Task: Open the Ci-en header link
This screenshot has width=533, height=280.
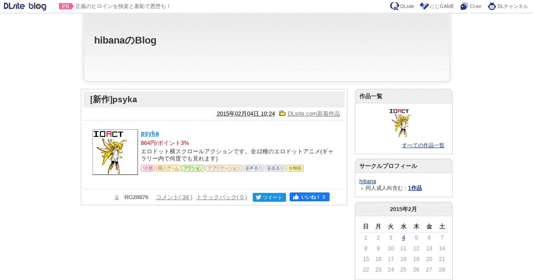Action: [x=471, y=6]
